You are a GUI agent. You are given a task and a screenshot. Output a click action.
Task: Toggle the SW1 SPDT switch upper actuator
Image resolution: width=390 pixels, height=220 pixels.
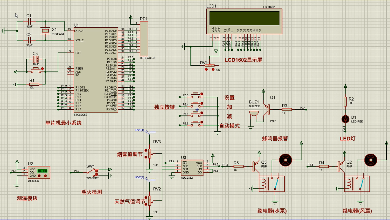coord(97,171)
